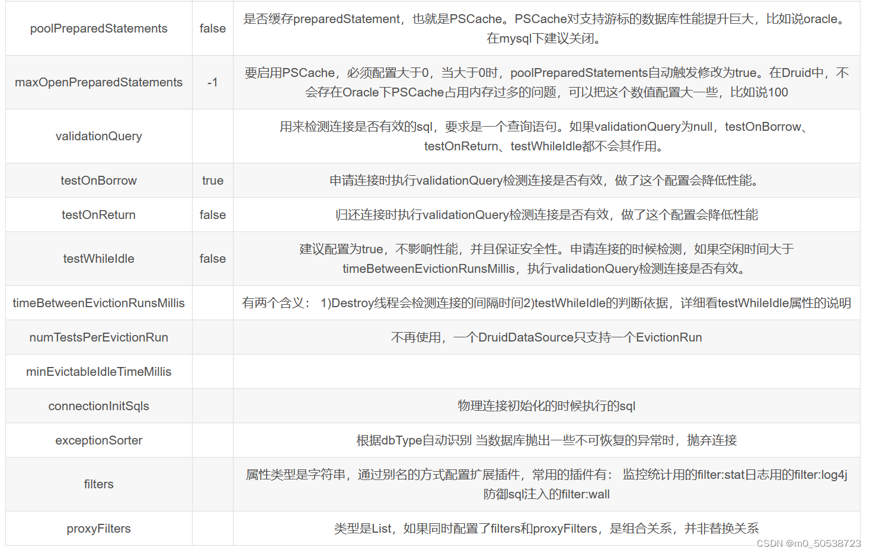Image resolution: width=870 pixels, height=554 pixels.
Task: Click the testOnBorrow description text
Action: coord(546,181)
